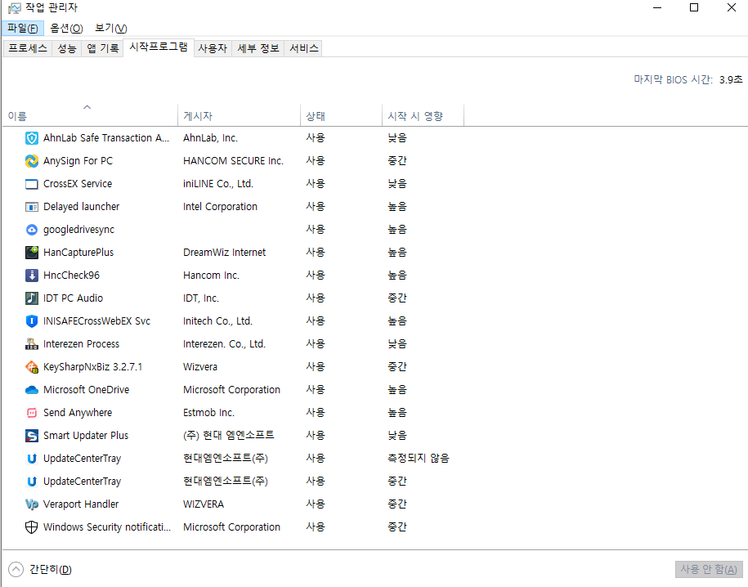Viewport: 748px width, 587px height.
Task: Collapse view with the 간단히(D) button
Action: [x=40, y=569]
